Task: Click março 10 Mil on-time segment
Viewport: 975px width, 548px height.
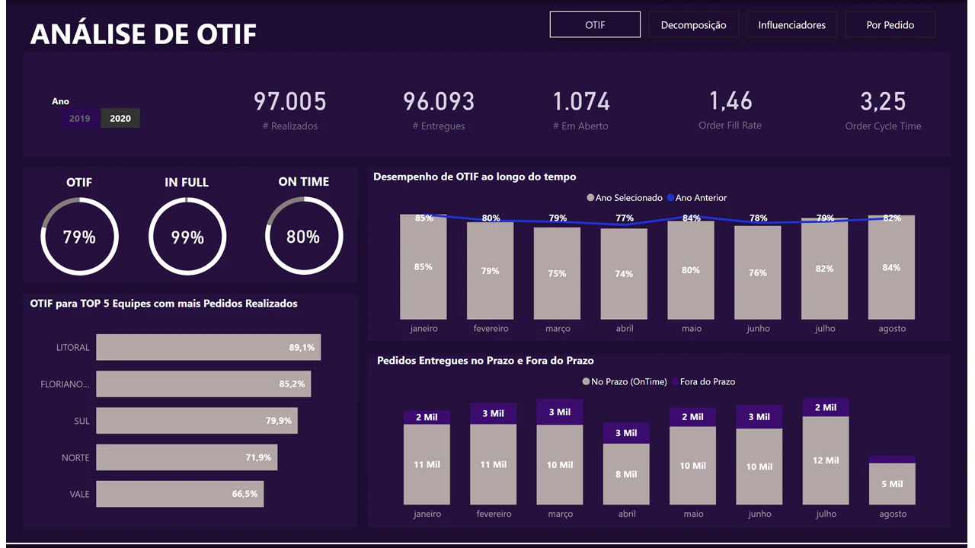Action: tap(560, 464)
